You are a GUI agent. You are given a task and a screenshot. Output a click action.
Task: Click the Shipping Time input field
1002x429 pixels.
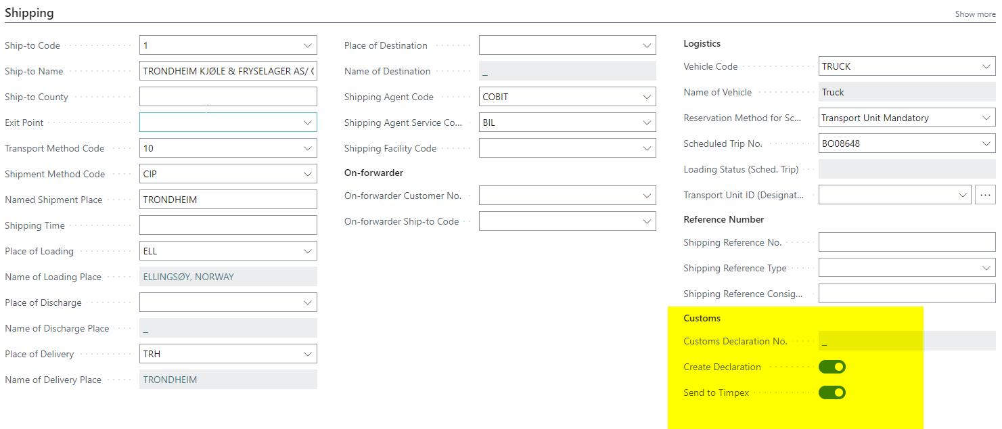[227, 225]
